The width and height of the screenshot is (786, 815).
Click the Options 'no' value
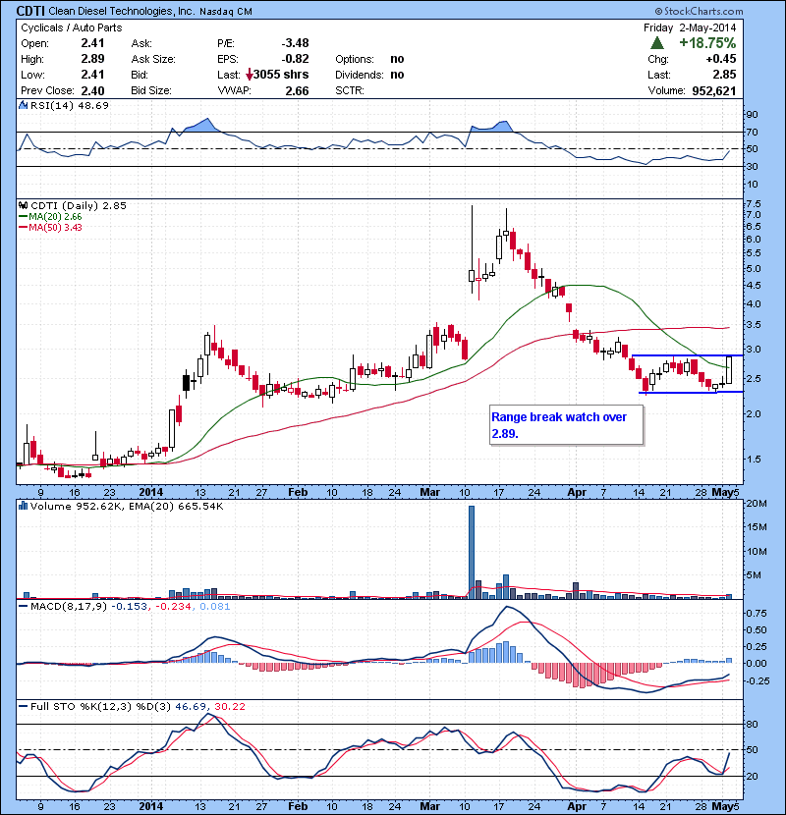click(x=397, y=59)
